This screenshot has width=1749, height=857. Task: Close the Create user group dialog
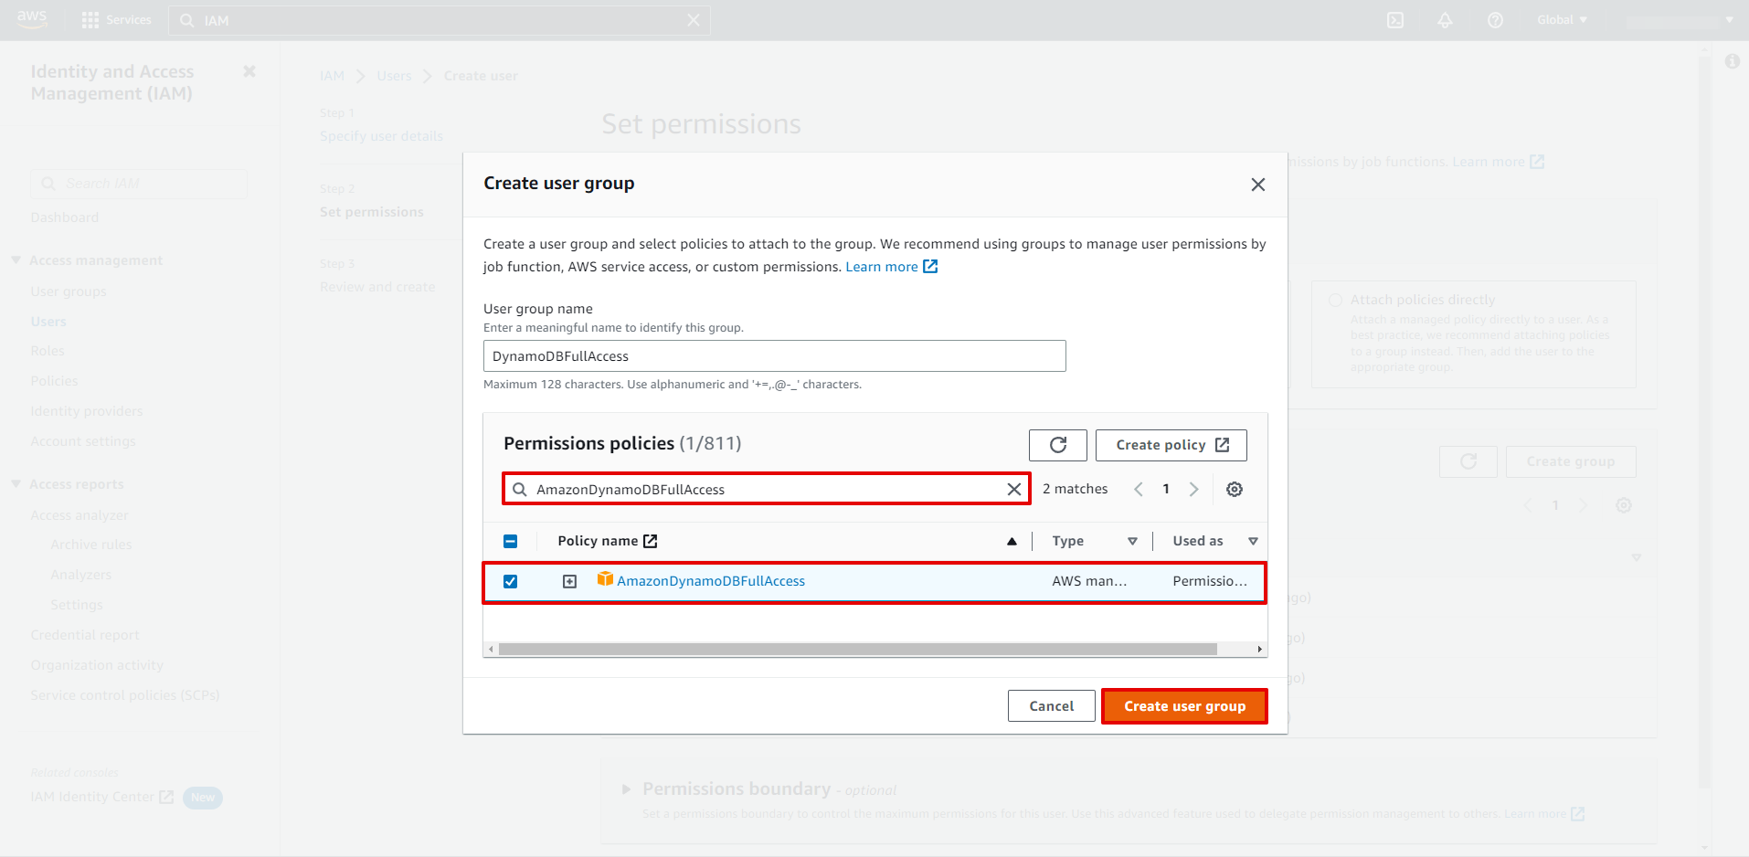(x=1258, y=185)
